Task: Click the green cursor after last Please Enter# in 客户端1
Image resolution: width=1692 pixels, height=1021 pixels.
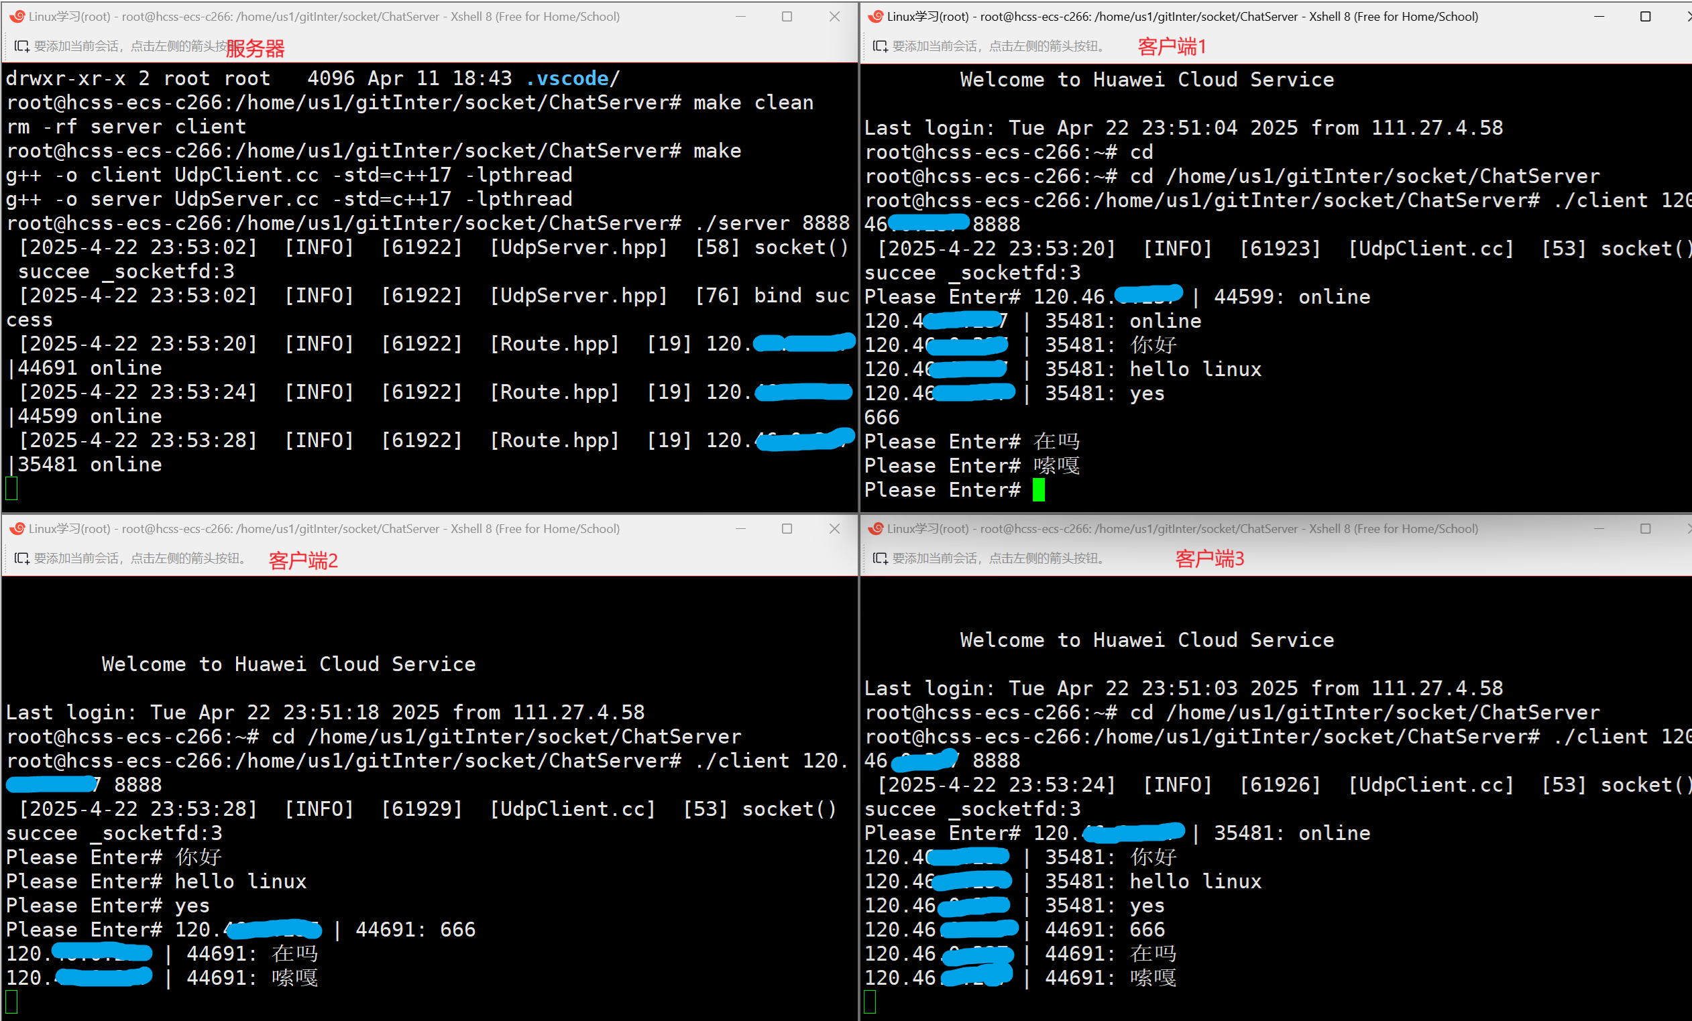Action: (1038, 490)
